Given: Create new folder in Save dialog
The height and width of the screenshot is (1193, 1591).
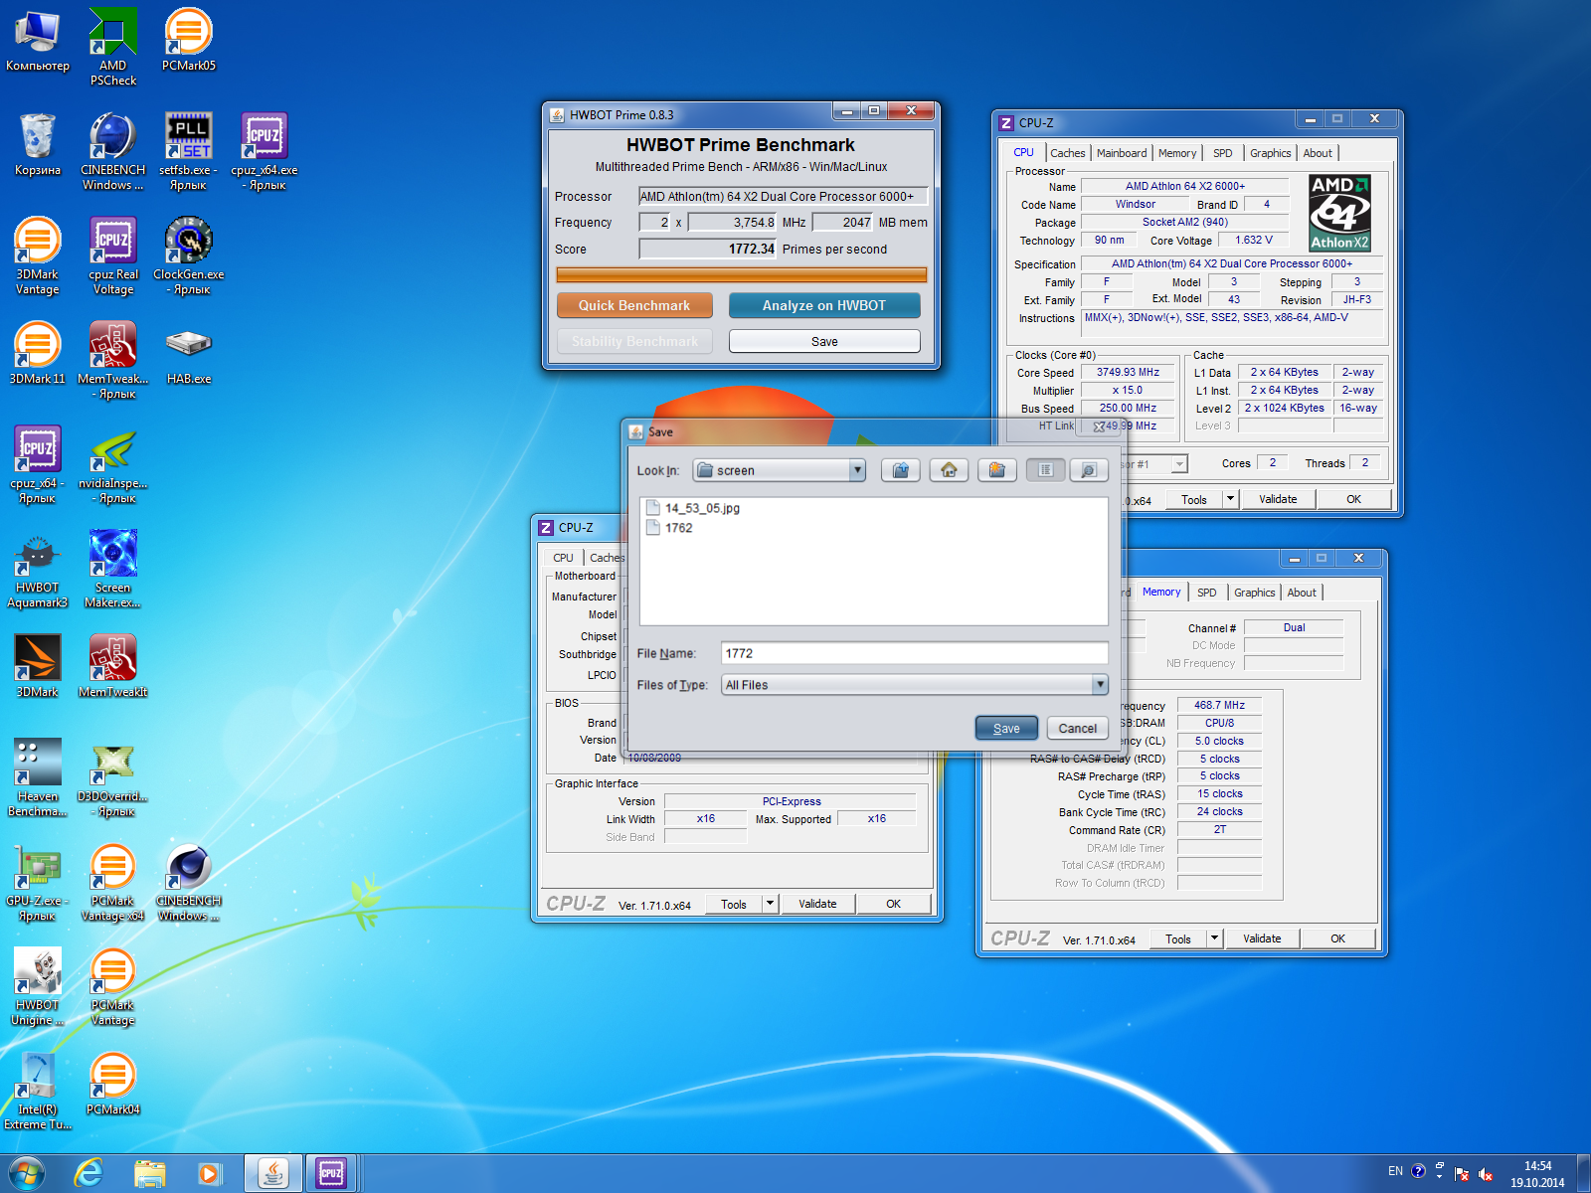Looking at the screenshot, I should coord(996,470).
